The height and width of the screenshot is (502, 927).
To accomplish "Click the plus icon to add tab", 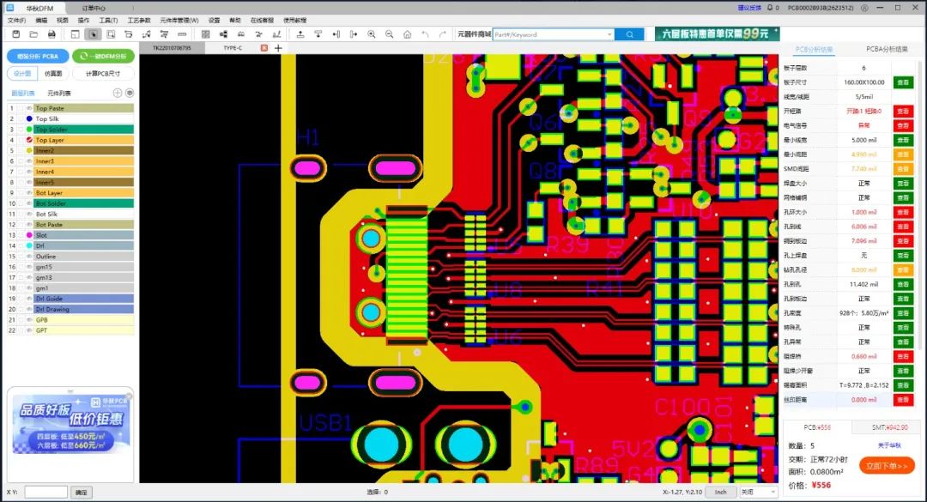I will 278,48.
